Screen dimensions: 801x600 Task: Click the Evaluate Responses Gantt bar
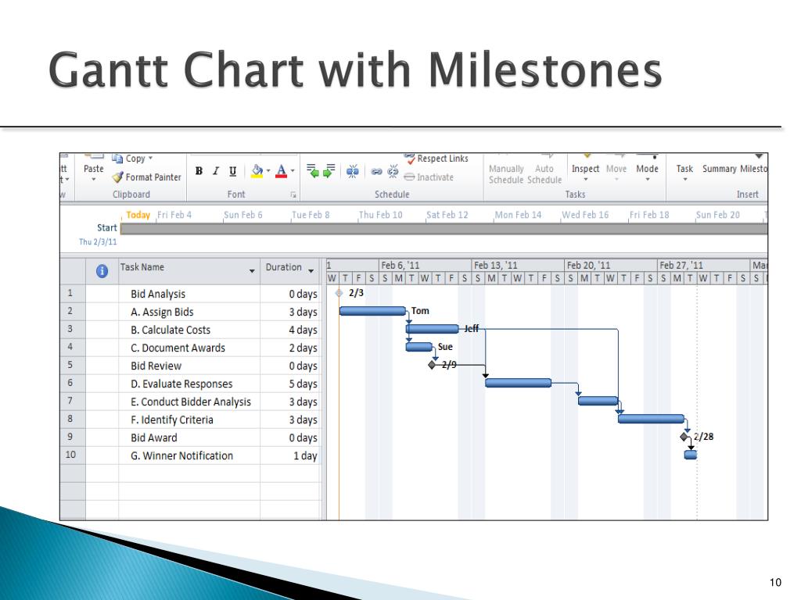point(518,383)
